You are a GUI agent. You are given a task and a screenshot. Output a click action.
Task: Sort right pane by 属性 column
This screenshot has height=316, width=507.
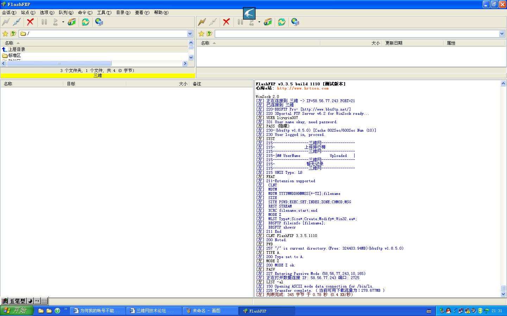coord(475,43)
